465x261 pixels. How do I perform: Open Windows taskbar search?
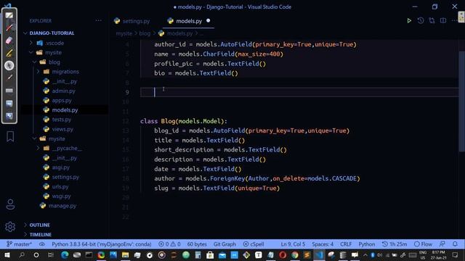[x=22, y=254]
